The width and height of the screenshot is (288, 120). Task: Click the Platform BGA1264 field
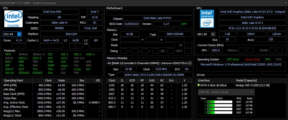coord(71,34)
